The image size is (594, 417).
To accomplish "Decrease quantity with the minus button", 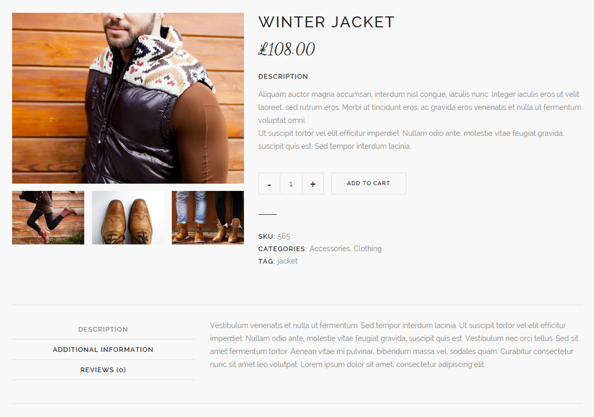I will (270, 184).
